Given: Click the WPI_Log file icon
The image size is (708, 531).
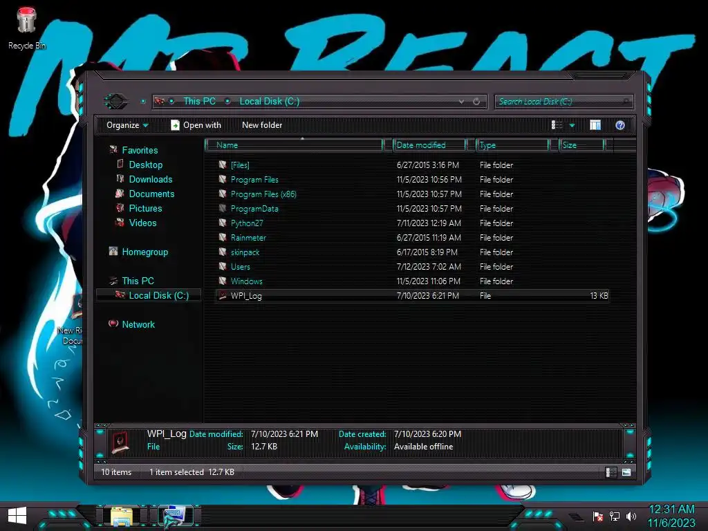Looking at the screenshot, I should (x=223, y=295).
